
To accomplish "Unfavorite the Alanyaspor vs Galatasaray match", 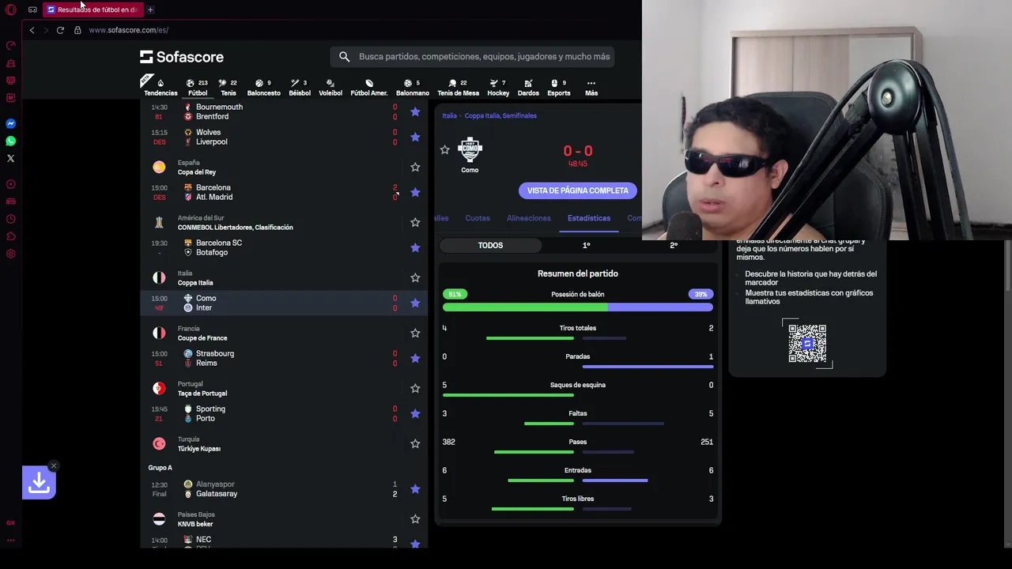I will pos(415,489).
